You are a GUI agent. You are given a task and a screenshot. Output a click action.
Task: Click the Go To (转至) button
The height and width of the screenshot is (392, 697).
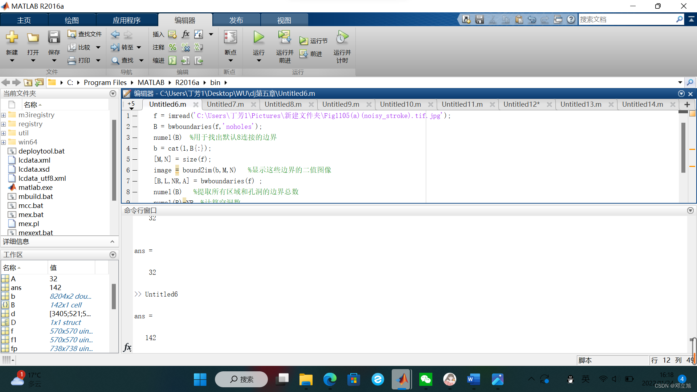122,47
